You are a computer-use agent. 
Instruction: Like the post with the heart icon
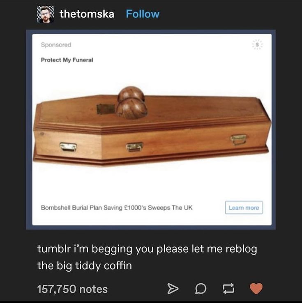256,289
